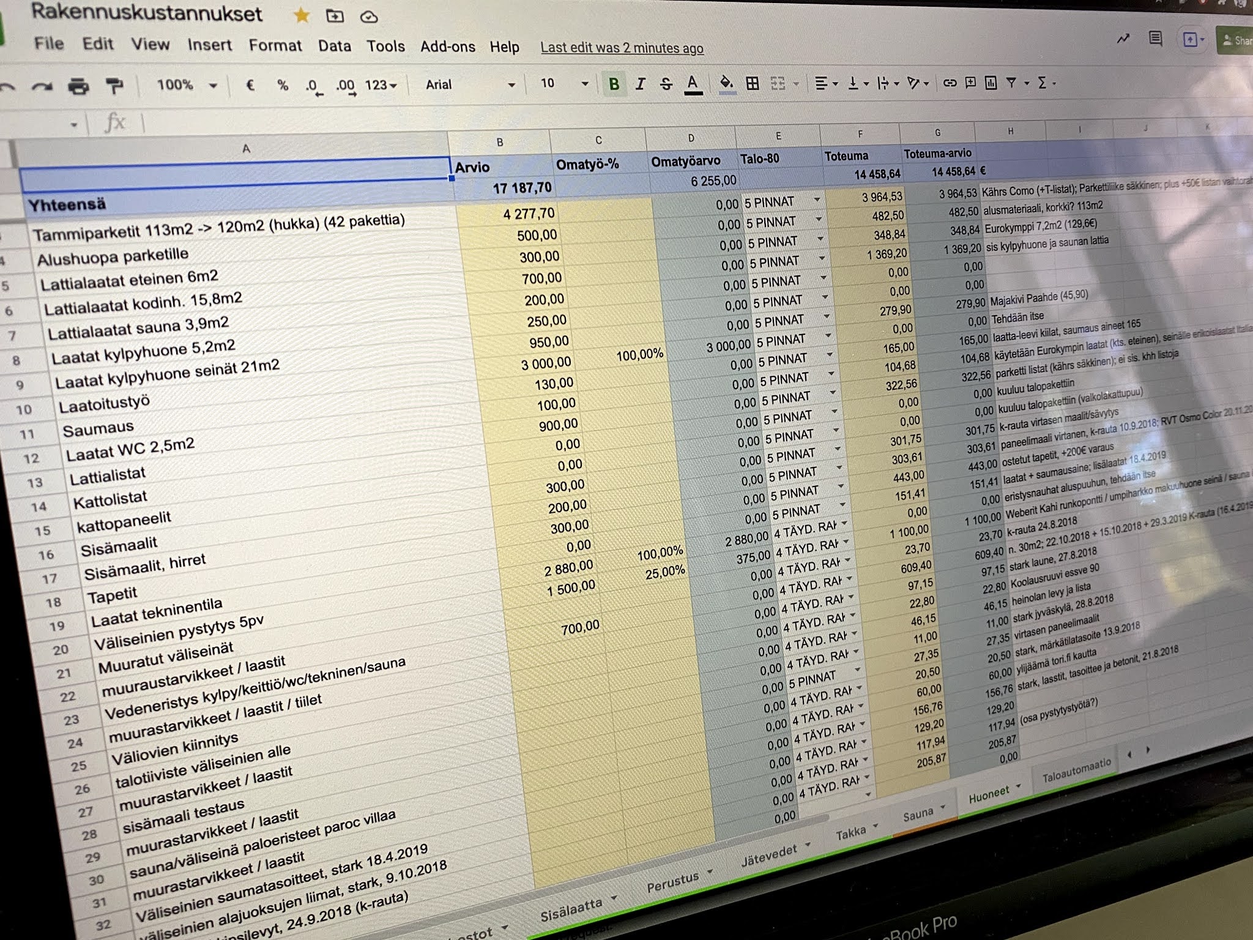
Task: Format as percent
Action: pyautogui.click(x=282, y=85)
